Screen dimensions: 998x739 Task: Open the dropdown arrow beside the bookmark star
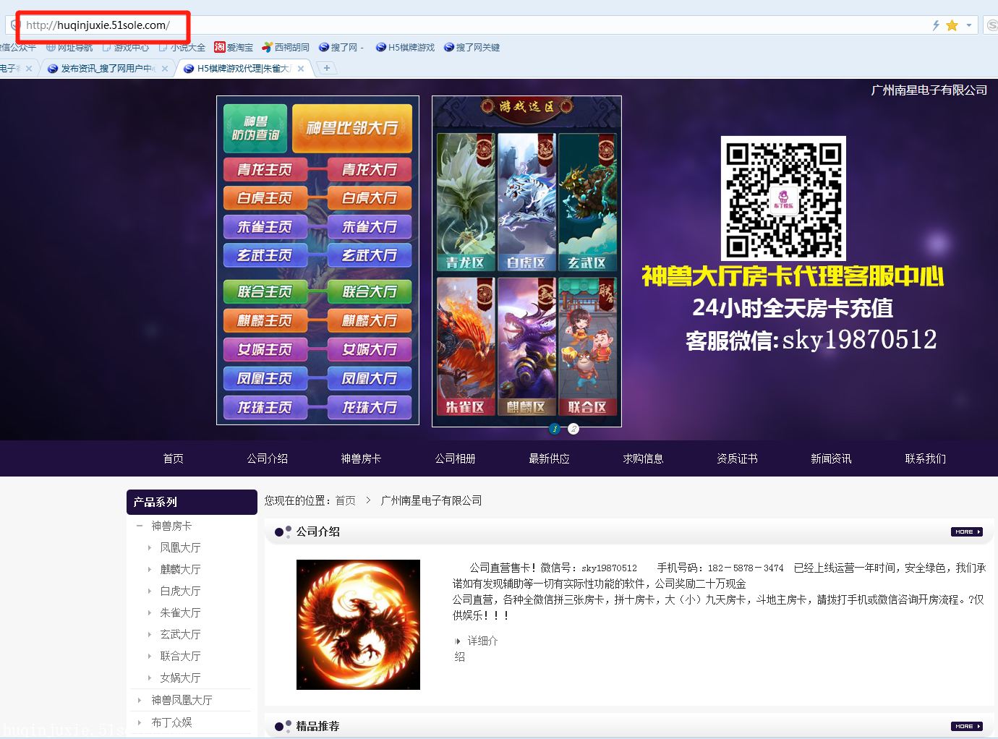[x=969, y=25]
